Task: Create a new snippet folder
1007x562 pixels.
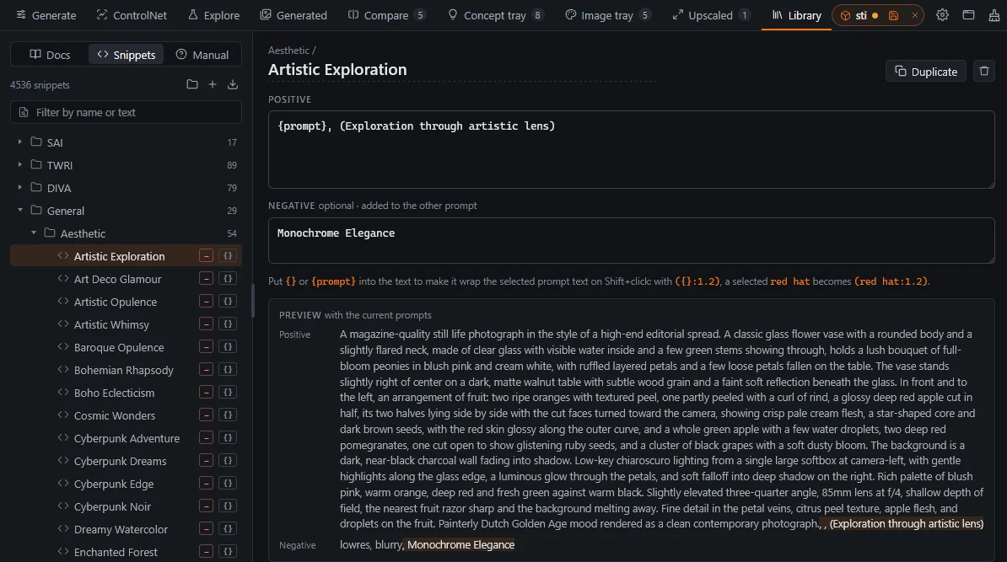Action: click(x=192, y=84)
